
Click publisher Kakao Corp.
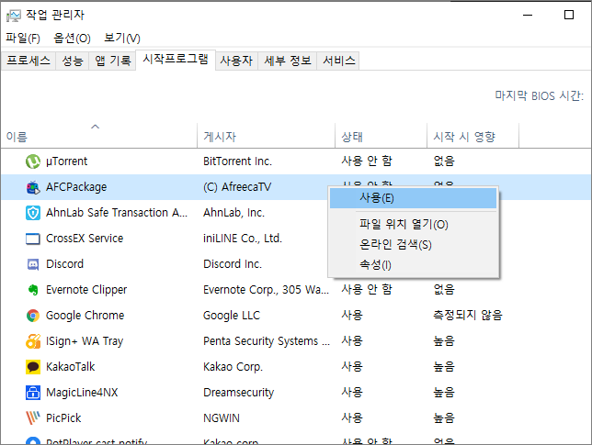pos(233,367)
